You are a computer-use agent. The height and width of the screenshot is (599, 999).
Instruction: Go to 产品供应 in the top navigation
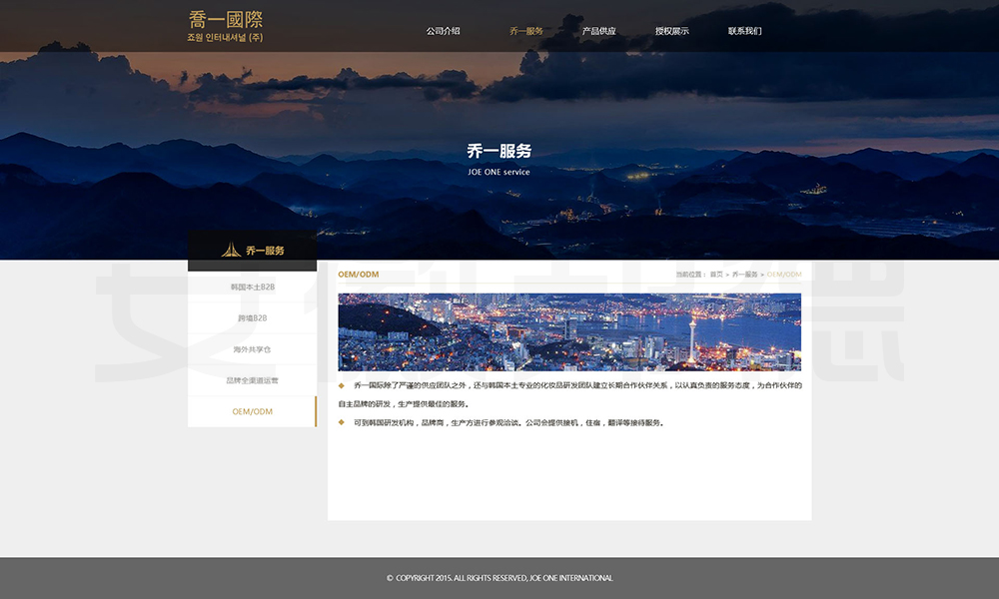[599, 31]
